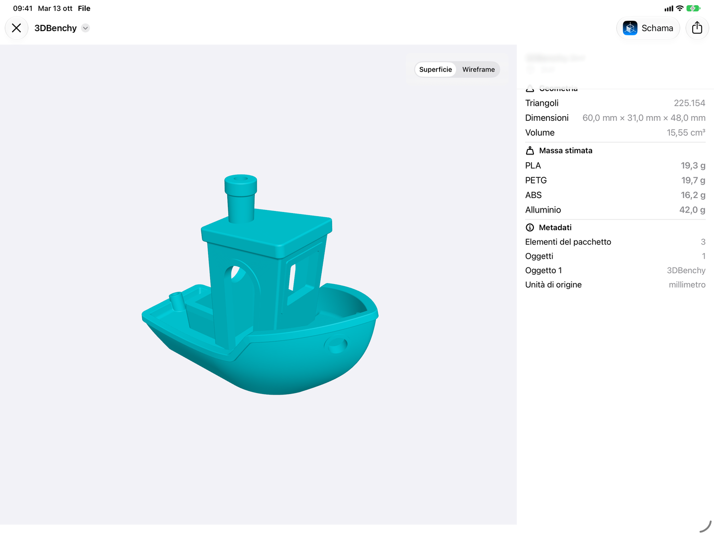
Task: Click the Metadati info icon
Action: point(530,228)
